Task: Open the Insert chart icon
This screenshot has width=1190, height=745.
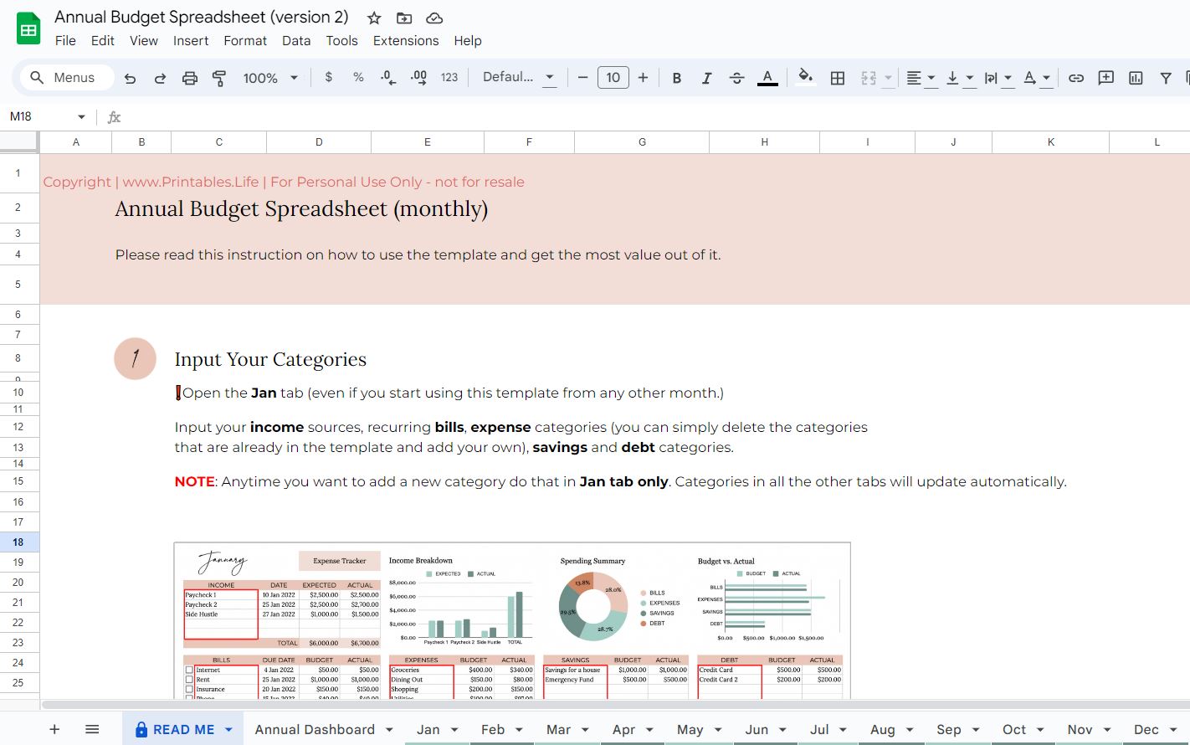Action: [x=1135, y=77]
